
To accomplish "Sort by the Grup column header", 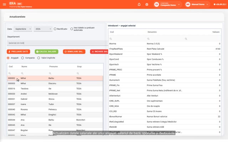I will coord(79,66).
